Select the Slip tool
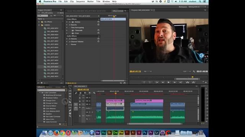 [x=70, y=105]
